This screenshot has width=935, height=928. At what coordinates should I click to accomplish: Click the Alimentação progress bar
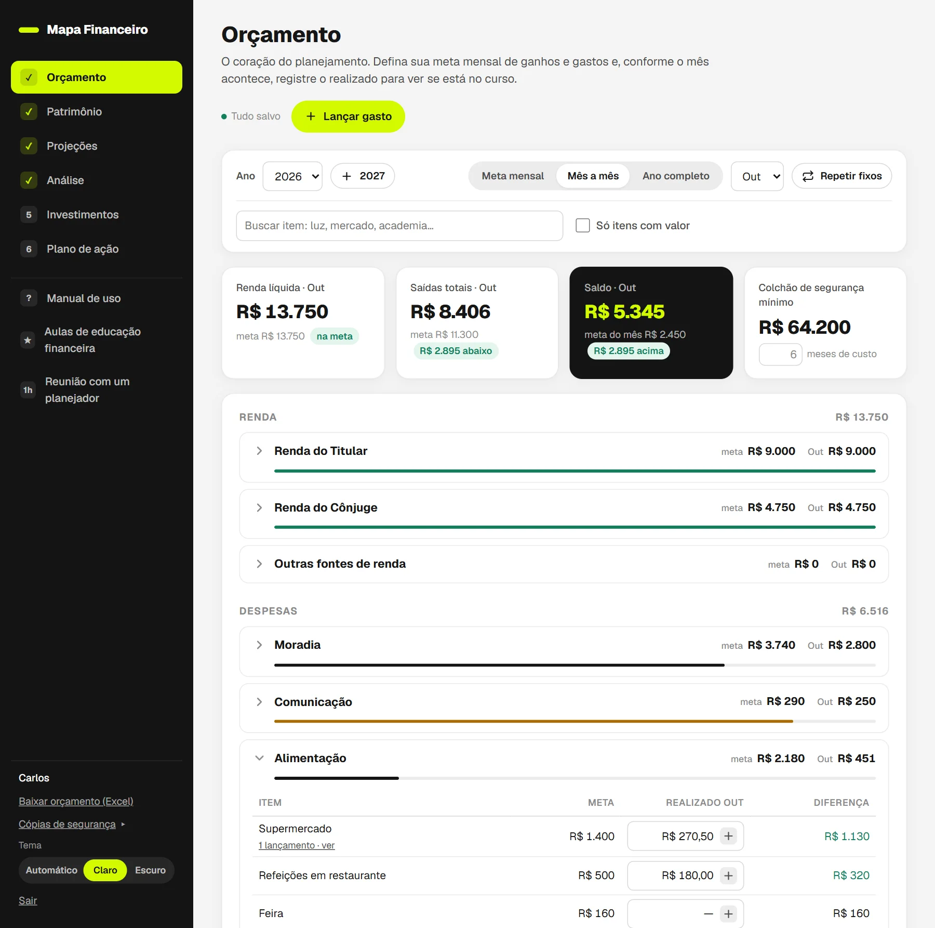tap(575, 778)
